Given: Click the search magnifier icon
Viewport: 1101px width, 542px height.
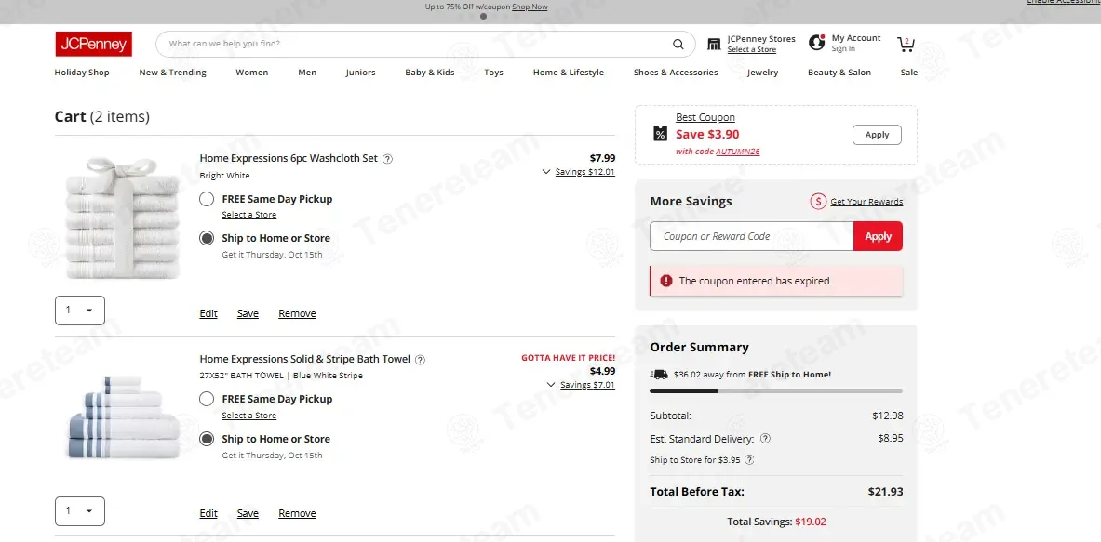Looking at the screenshot, I should coord(678,45).
